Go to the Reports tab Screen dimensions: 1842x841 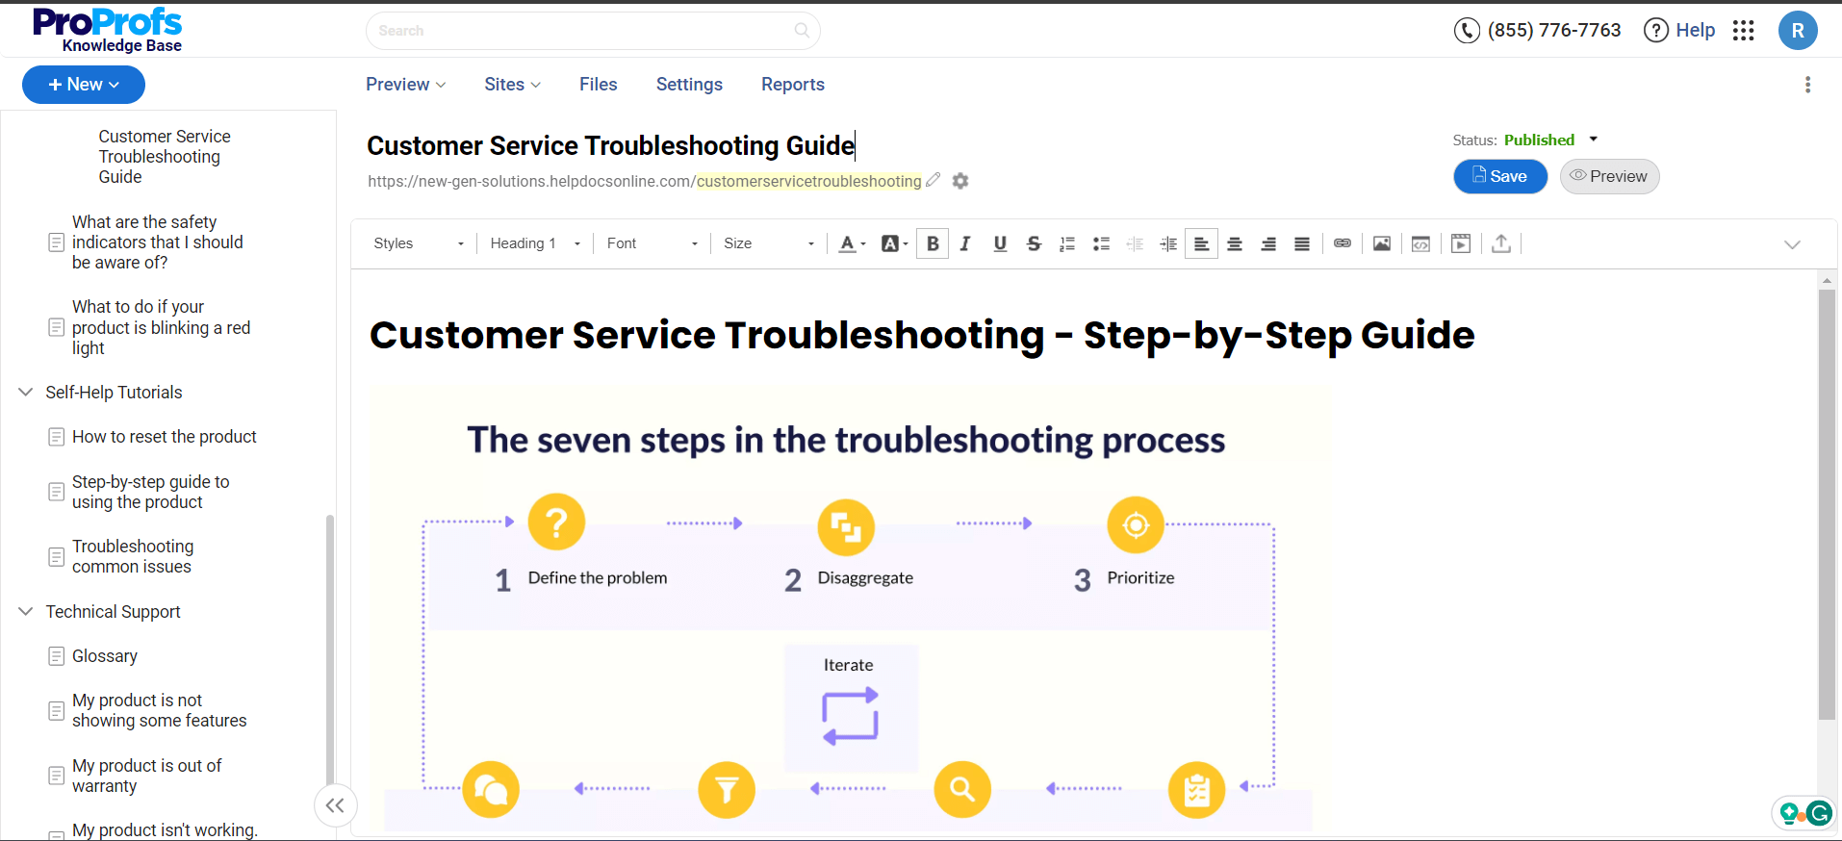(x=793, y=85)
